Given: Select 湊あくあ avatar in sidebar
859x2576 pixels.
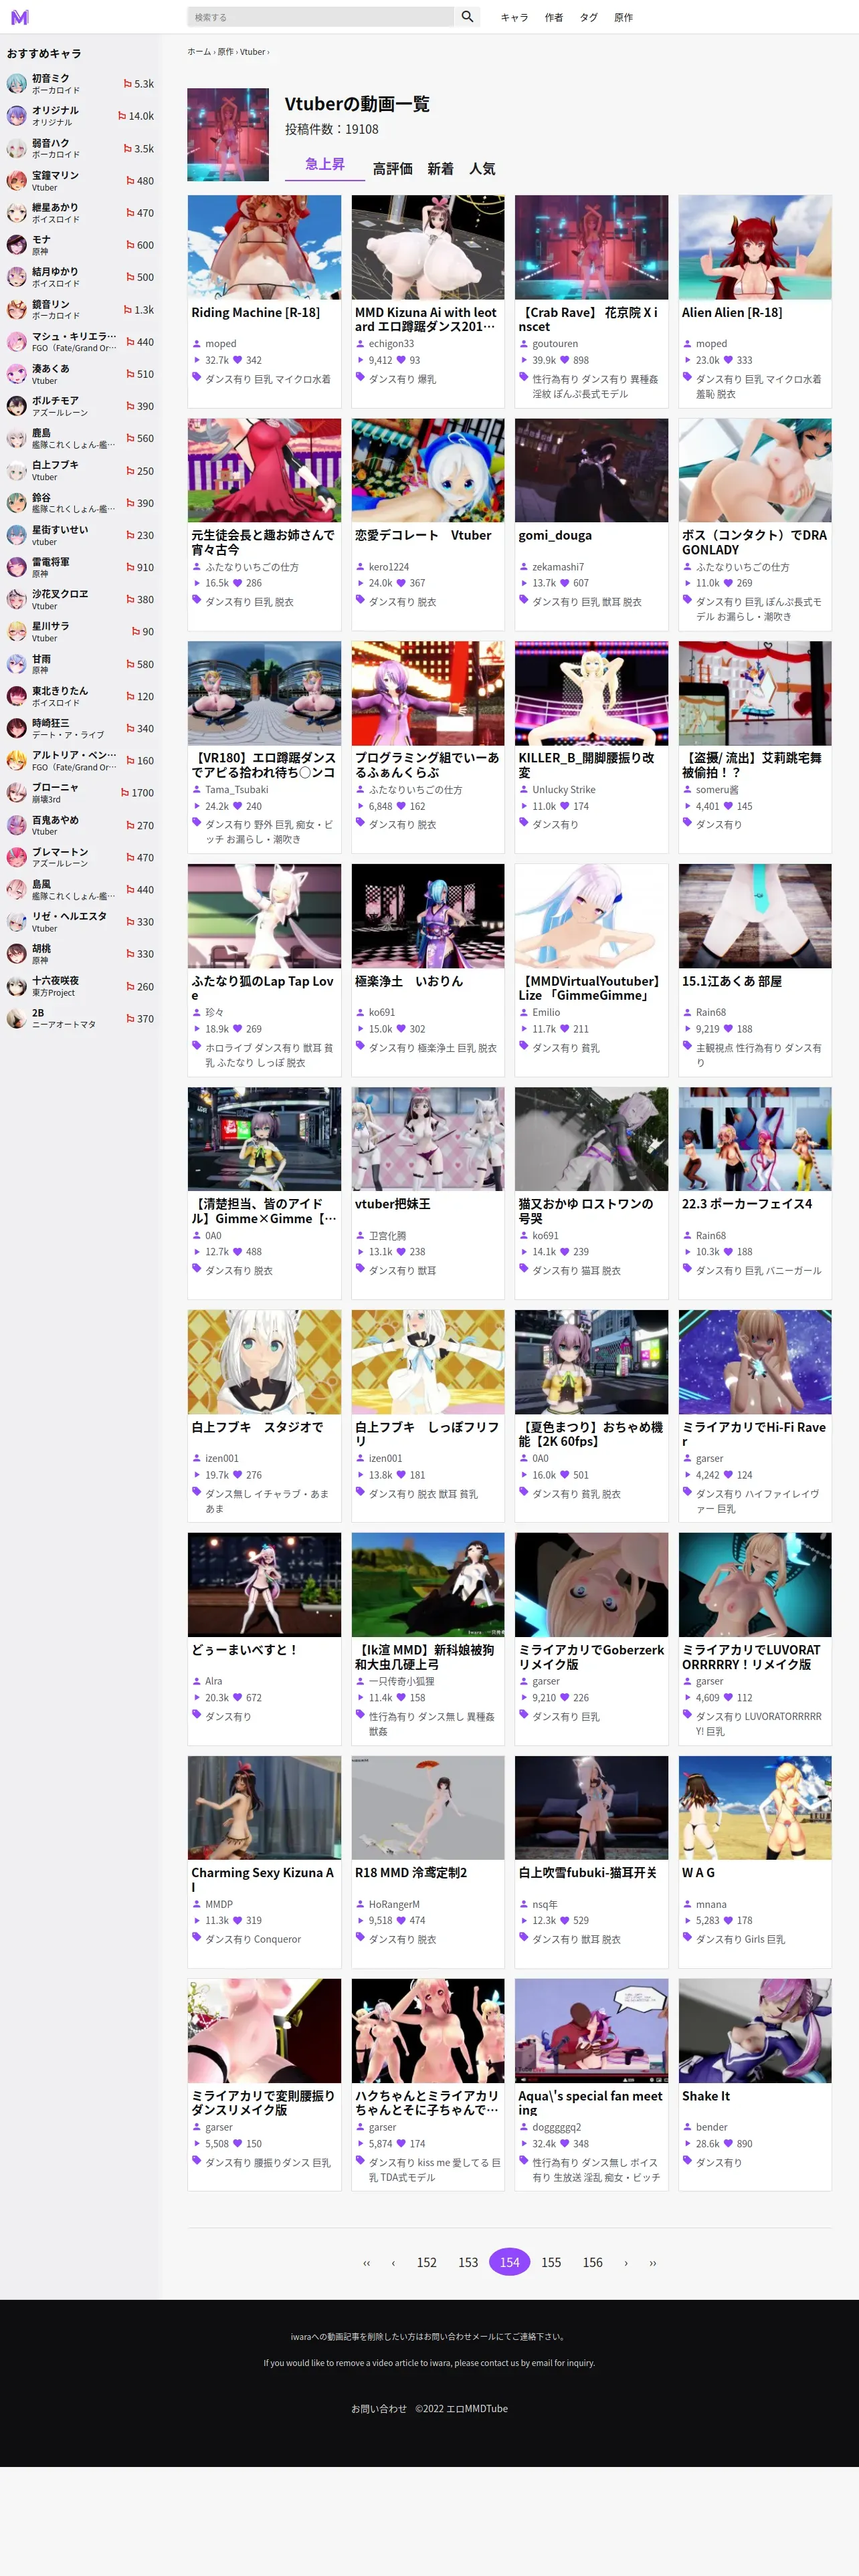Looking at the screenshot, I should 16,374.
